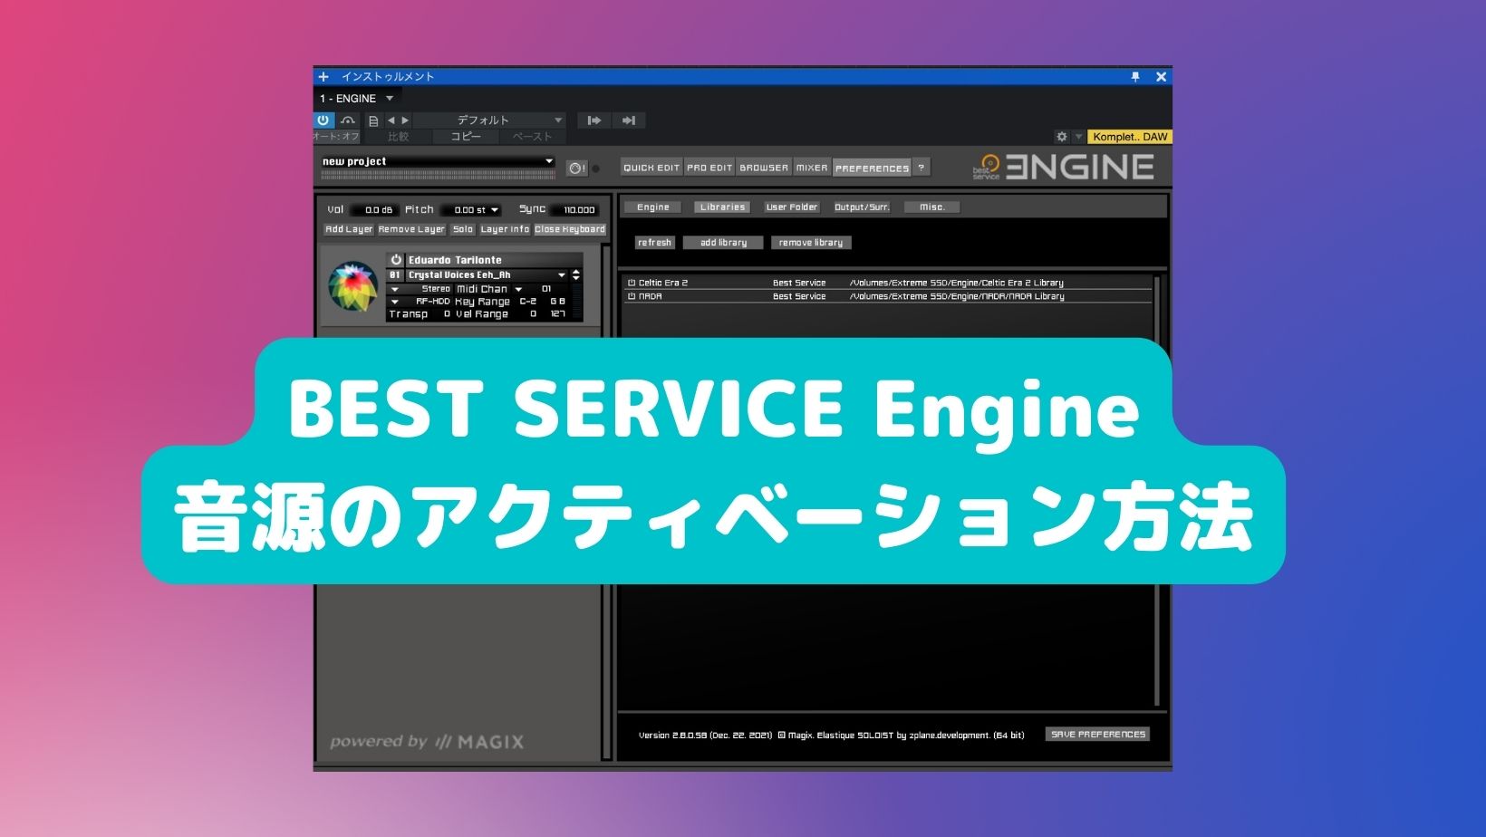Click the panic clock icon near project name
This screenshot has height=837, width=1486.
(576, 168)
